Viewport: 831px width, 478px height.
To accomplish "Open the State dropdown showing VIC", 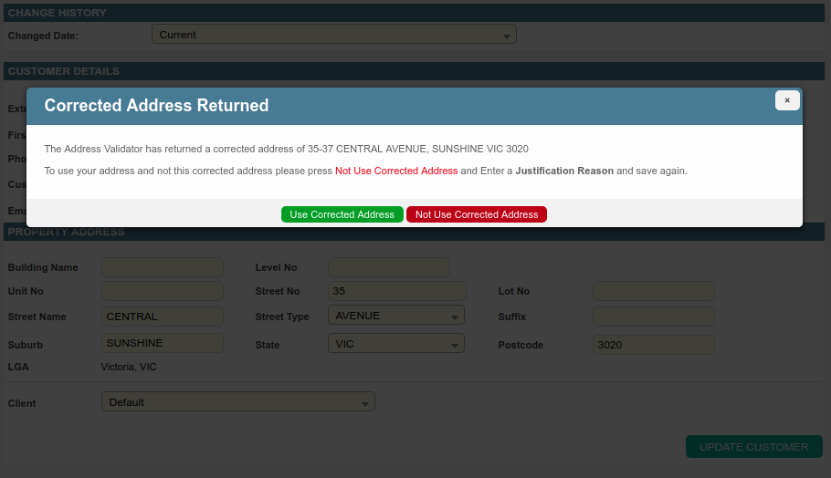I will click(395, 344).
